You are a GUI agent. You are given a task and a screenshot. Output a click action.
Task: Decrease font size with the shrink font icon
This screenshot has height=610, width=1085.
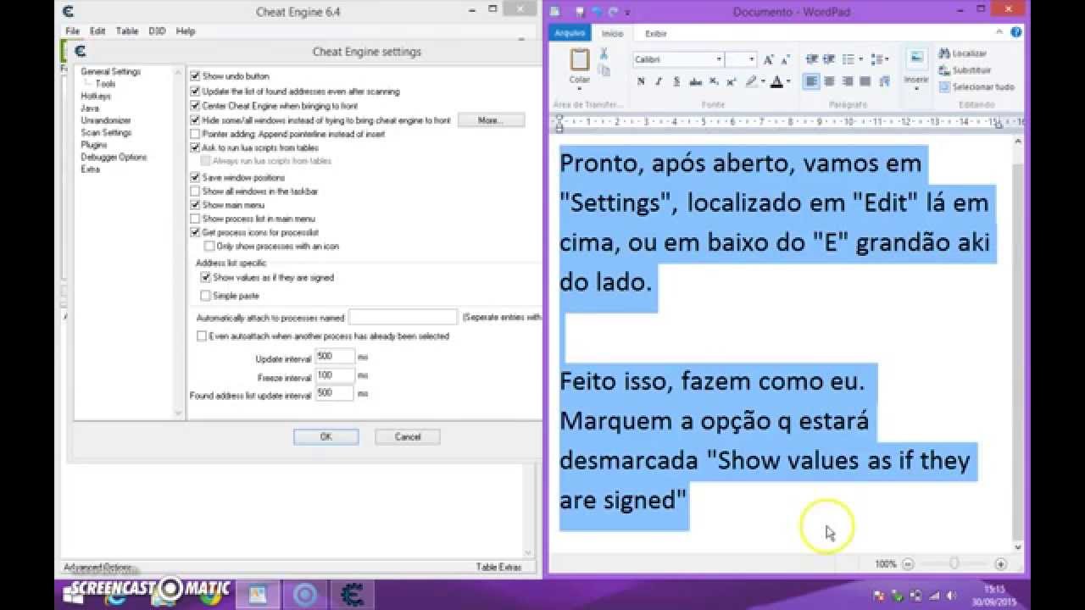[786, 59]
